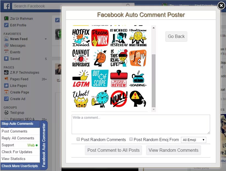226x171 pixels.
Task: Click the News Feed icon in sidebar
Action: (6, 39)
